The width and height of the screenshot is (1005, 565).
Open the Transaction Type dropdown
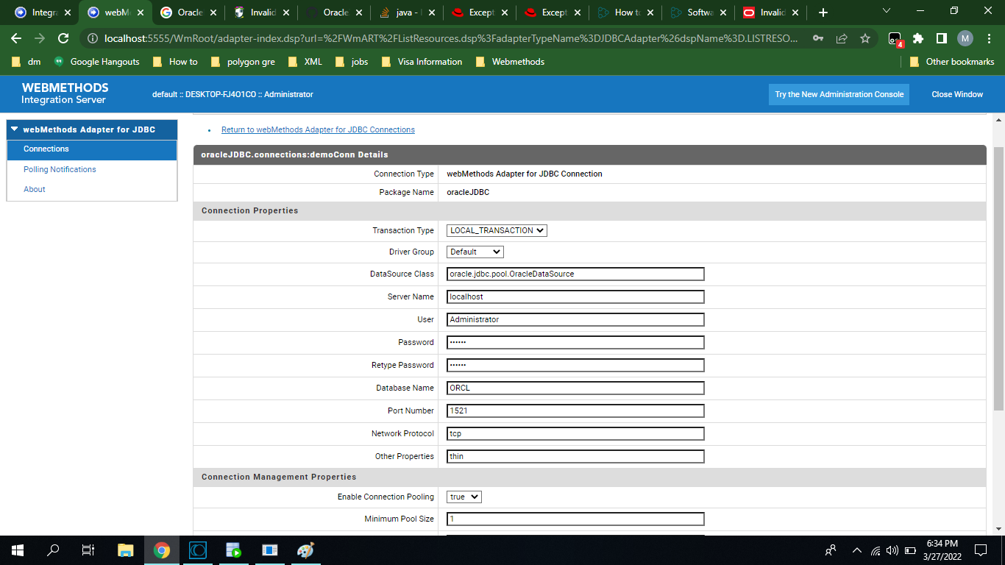pos(497,230)
